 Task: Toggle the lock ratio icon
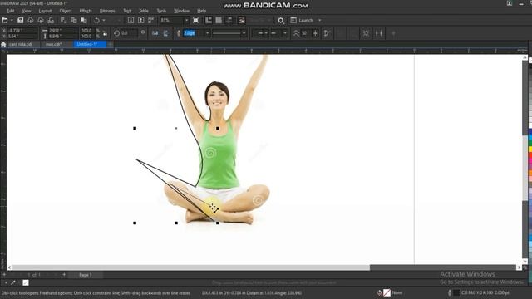coord(105,33)
